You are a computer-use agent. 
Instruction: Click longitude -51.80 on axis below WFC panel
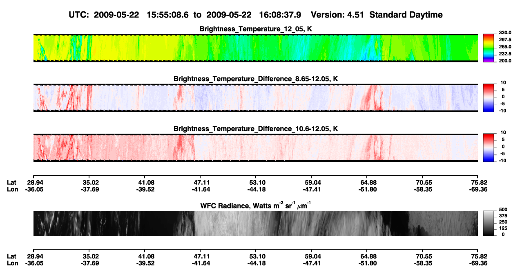coord(367,263)
